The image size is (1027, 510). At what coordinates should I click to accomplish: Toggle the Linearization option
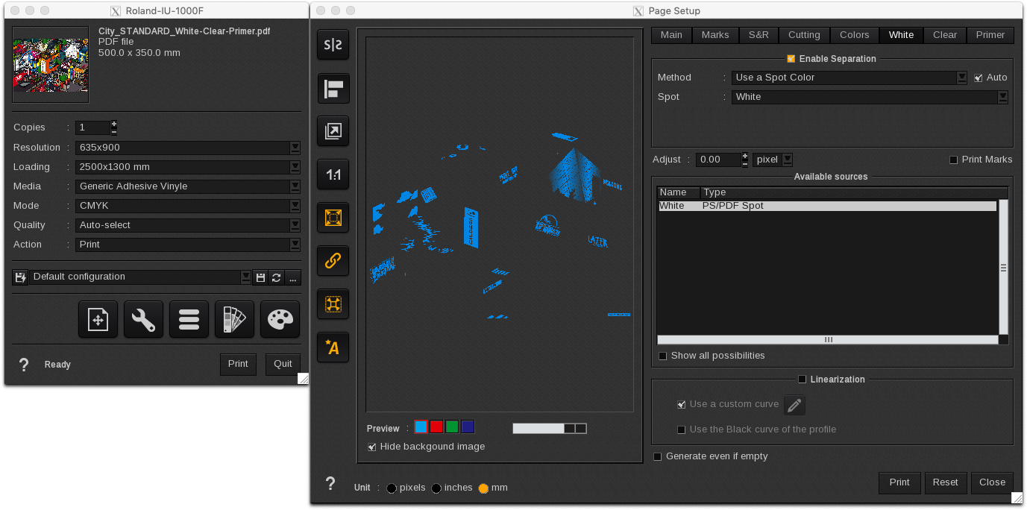(802, 379)
